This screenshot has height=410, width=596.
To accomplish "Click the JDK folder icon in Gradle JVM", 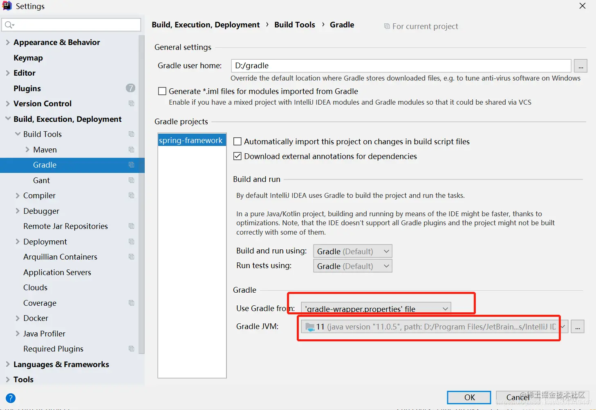I will coord(310,327).
